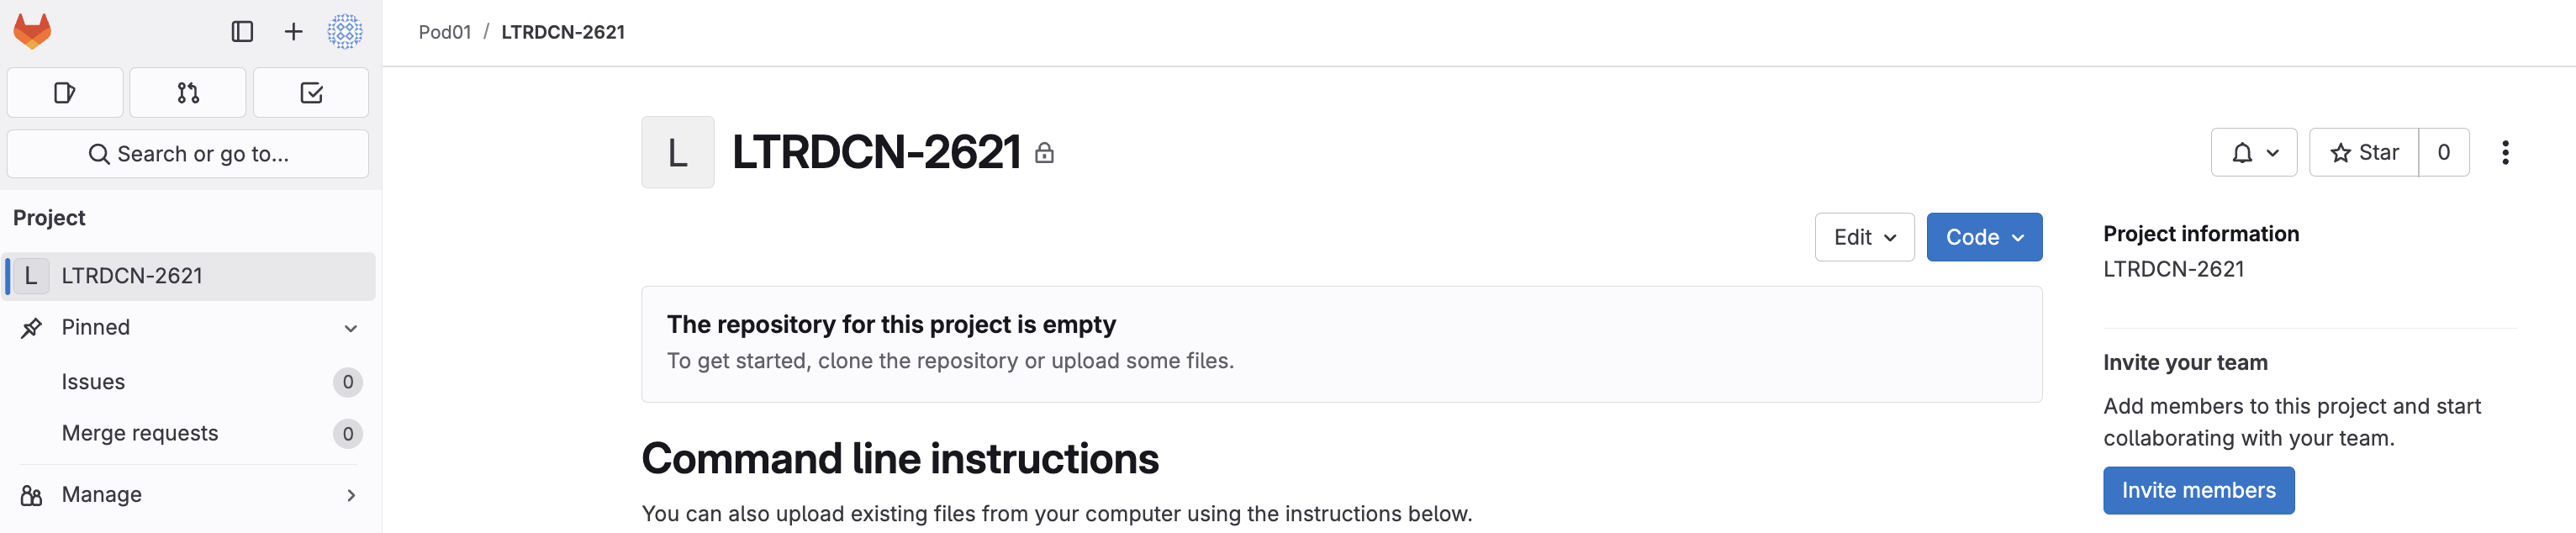
Task: Open the Edit dropdown
Action: pyautogui.click(x=1864, y=238)
